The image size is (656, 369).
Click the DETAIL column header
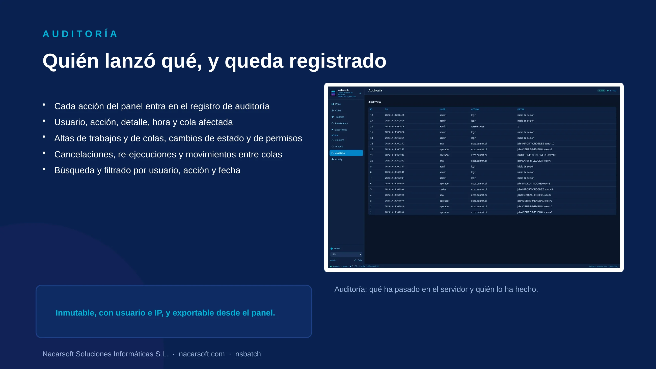[x=521, y=109]
